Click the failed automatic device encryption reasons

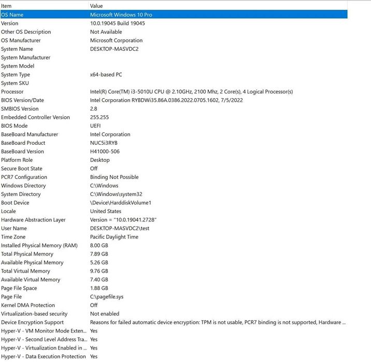[x=218, y=322]
